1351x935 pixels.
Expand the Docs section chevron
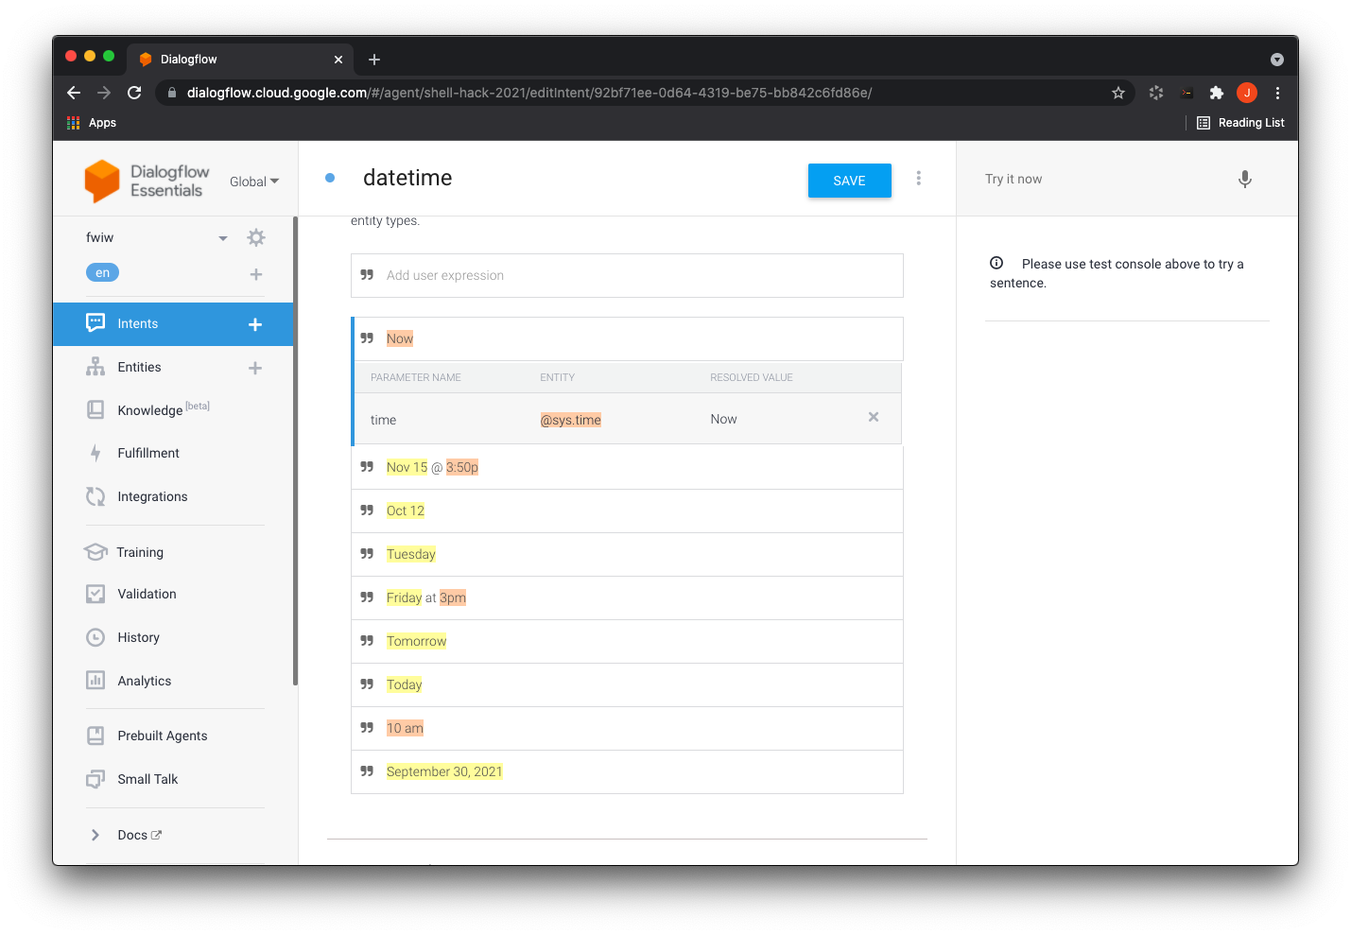click(95, 835)
